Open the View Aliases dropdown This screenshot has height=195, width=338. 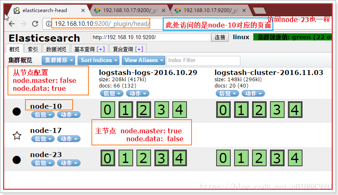pos(144,60)
